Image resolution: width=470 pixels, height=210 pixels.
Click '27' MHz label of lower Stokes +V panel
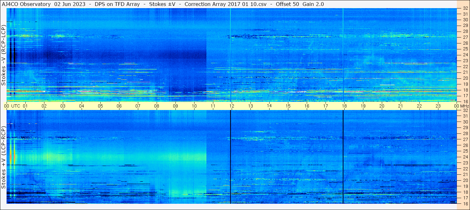point(465,139)
